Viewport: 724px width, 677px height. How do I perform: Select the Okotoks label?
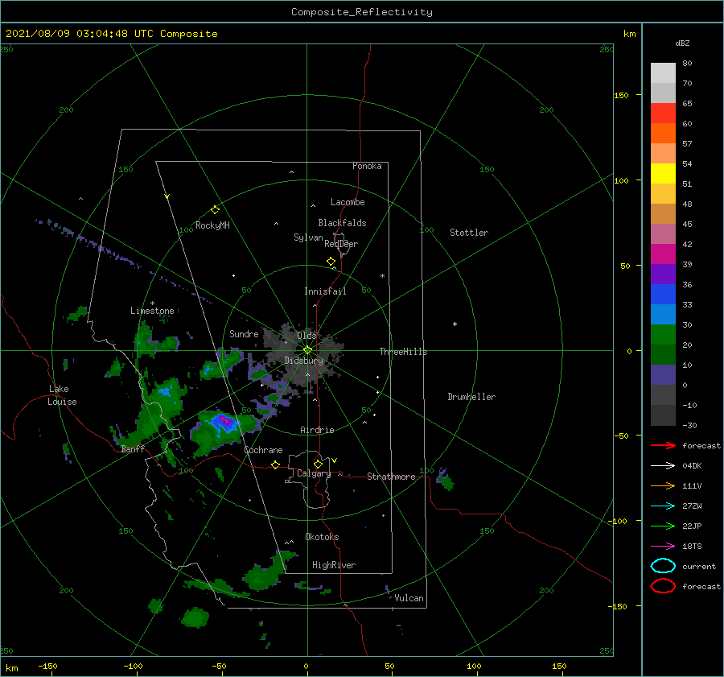pyautogui.click(x=322, y=537)
